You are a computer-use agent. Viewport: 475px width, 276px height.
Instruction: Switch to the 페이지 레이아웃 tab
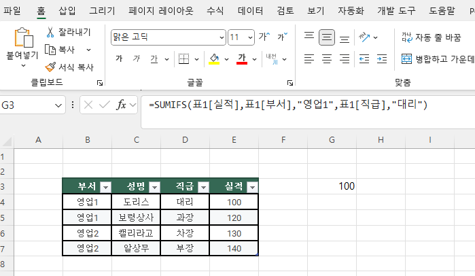point(160,11)
